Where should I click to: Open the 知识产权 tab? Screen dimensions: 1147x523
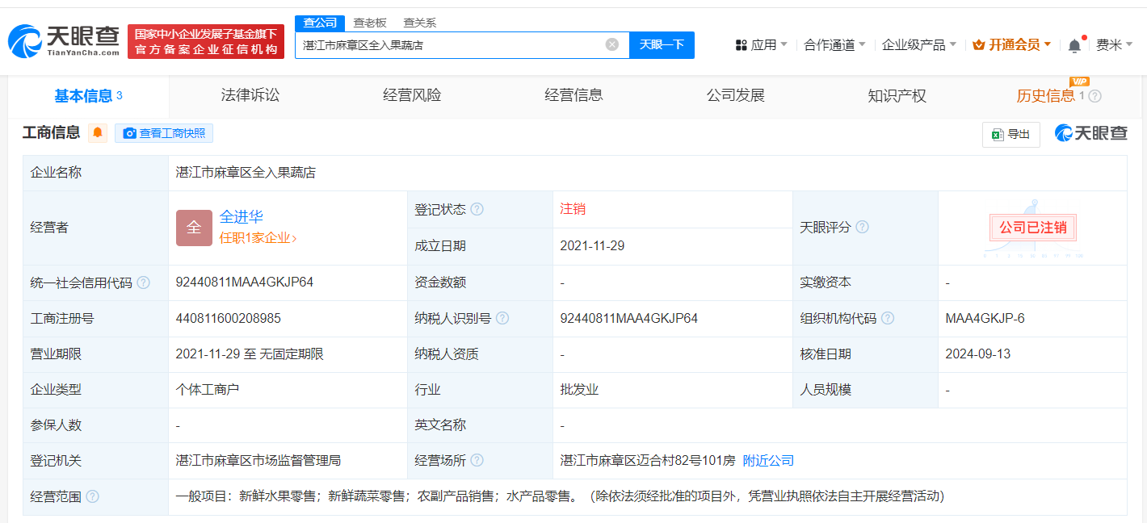click(897, 94)
